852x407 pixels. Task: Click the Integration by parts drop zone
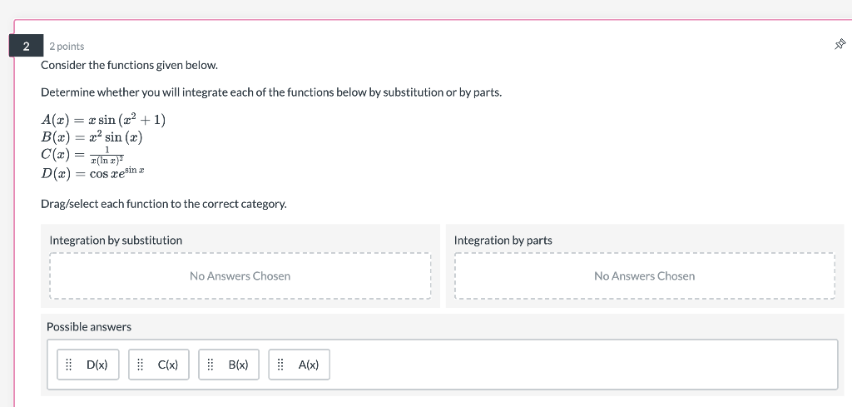(645, 275)
